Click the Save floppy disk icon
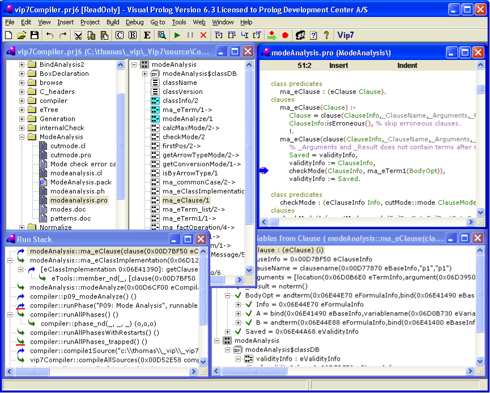This screenshot has width=490, height=393. tap(35, 35)
